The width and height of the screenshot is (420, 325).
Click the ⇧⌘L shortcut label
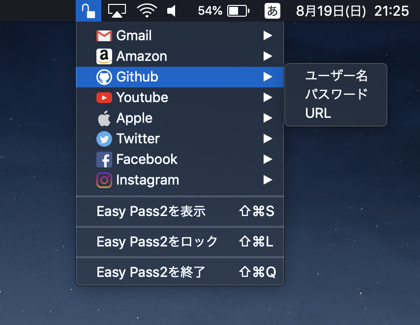256,242
